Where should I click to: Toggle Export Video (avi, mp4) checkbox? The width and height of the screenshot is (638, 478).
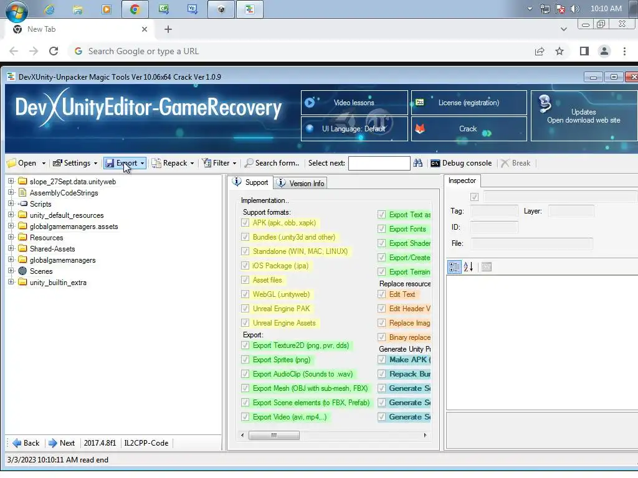tap(245, 416)
